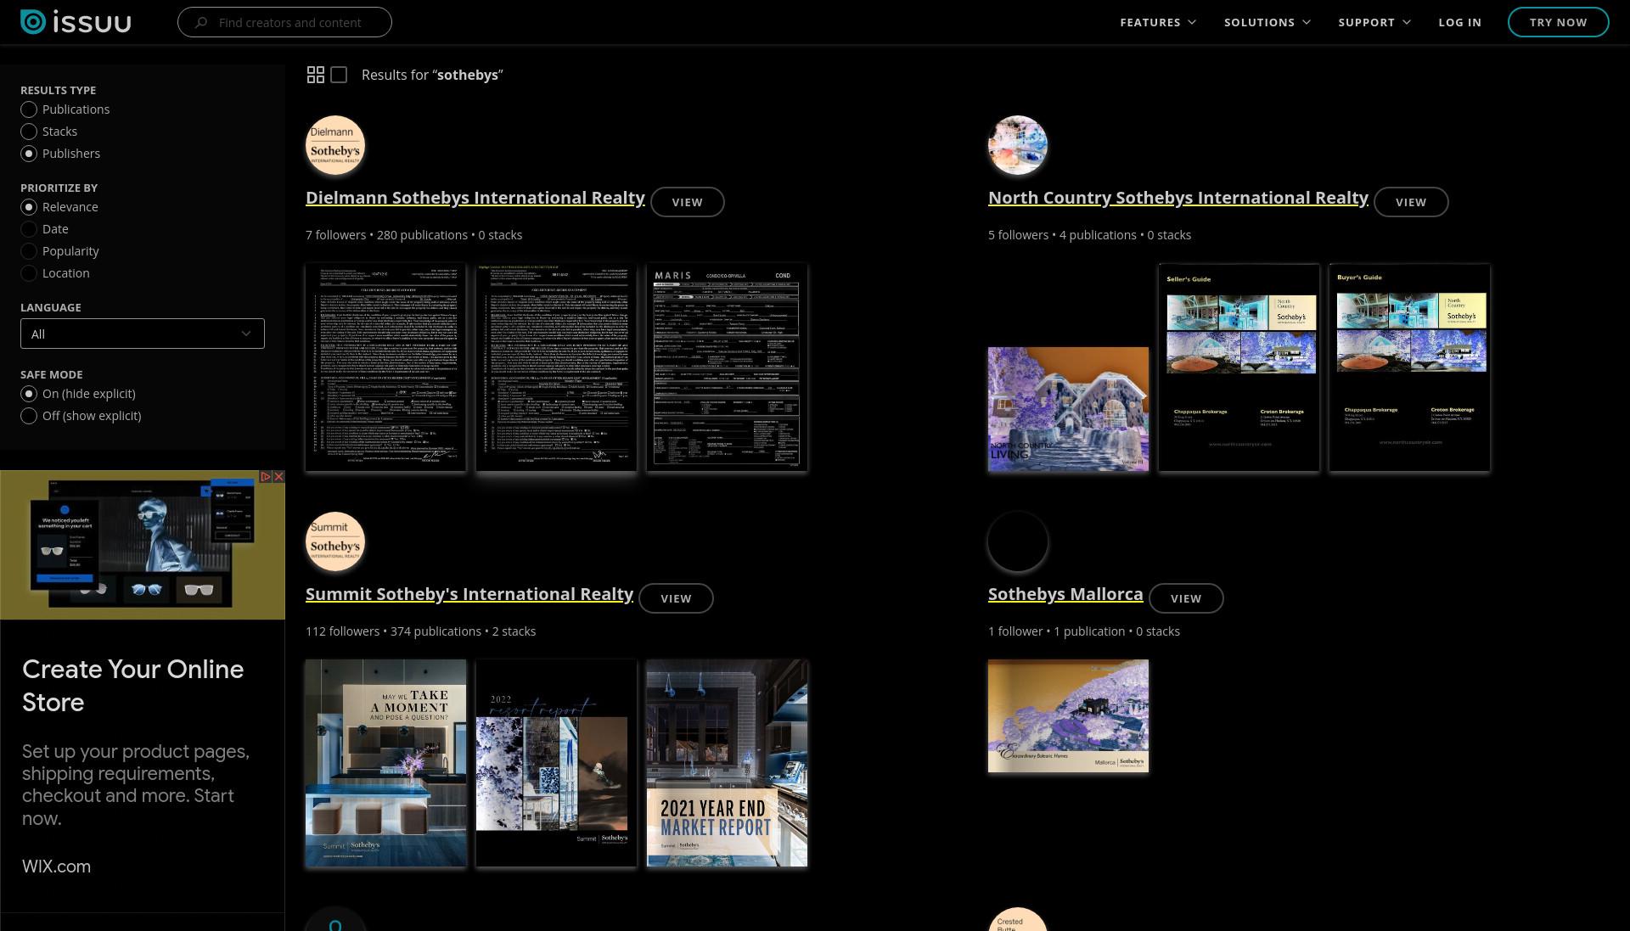Open North Country Sothebys International Realty link
Image resolution: width=1630 pixels, height=931 pixels.
point(1178,198)
